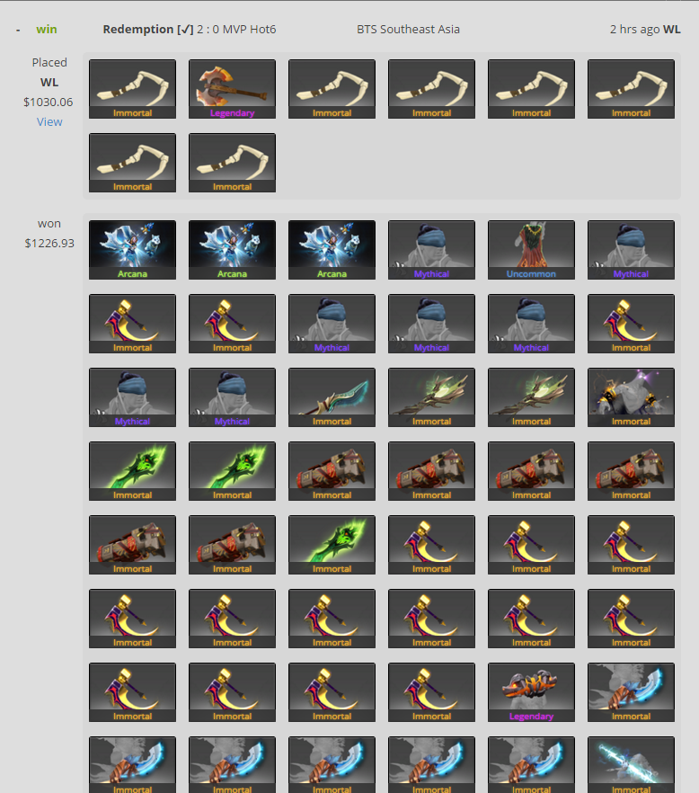Select the first Immortal golden sickle hammer item
Screen dimensions: 699x793
click(132, 324)
